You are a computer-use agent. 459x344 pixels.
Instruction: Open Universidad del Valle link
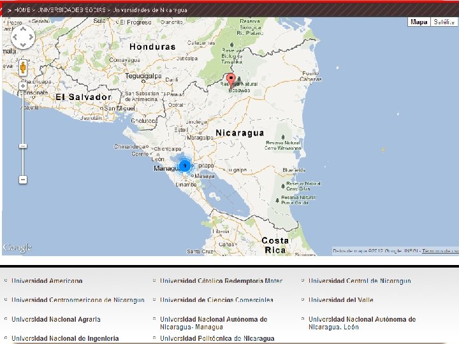[341, 300]
